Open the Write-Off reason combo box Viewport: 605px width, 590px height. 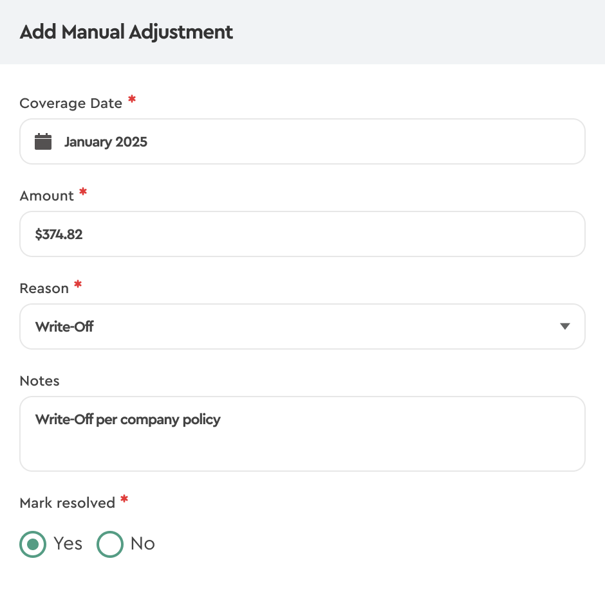(x=290, y=326)
